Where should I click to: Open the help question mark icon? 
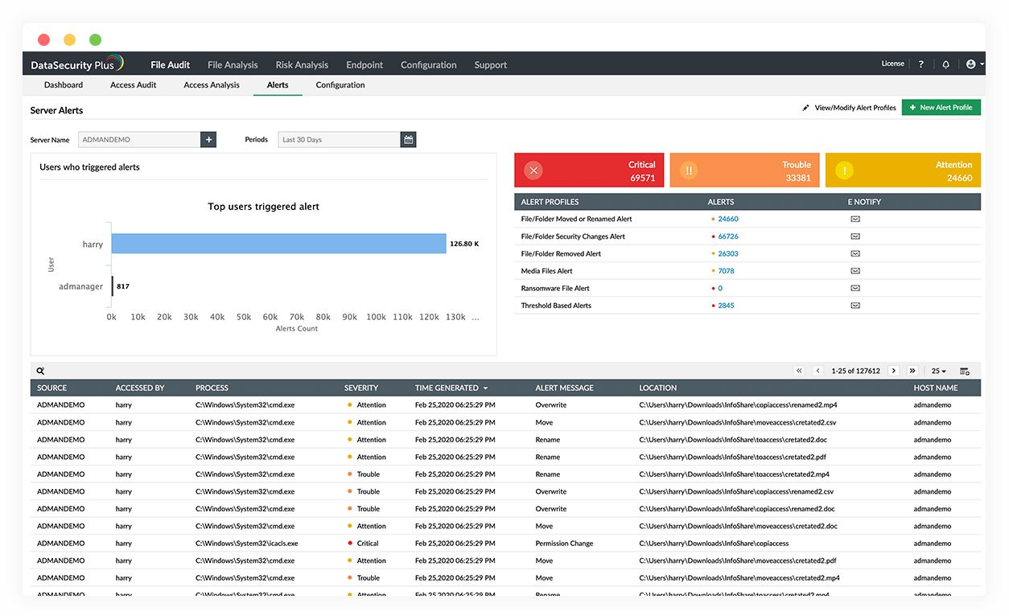[921, 64]
